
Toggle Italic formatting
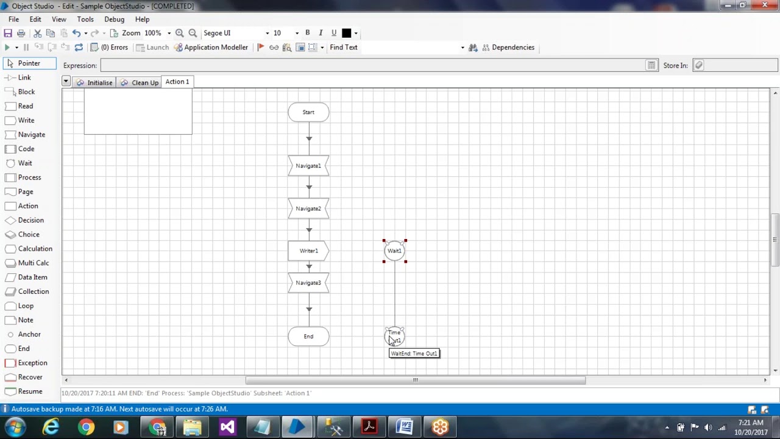click(321, 33)
